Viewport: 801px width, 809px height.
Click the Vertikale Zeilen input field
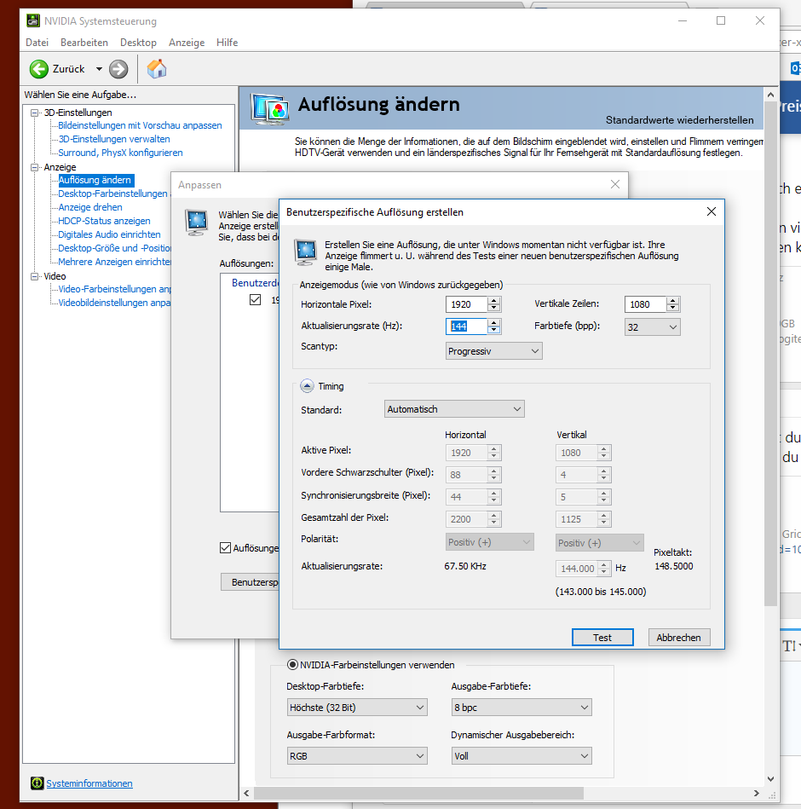[645, 304]
